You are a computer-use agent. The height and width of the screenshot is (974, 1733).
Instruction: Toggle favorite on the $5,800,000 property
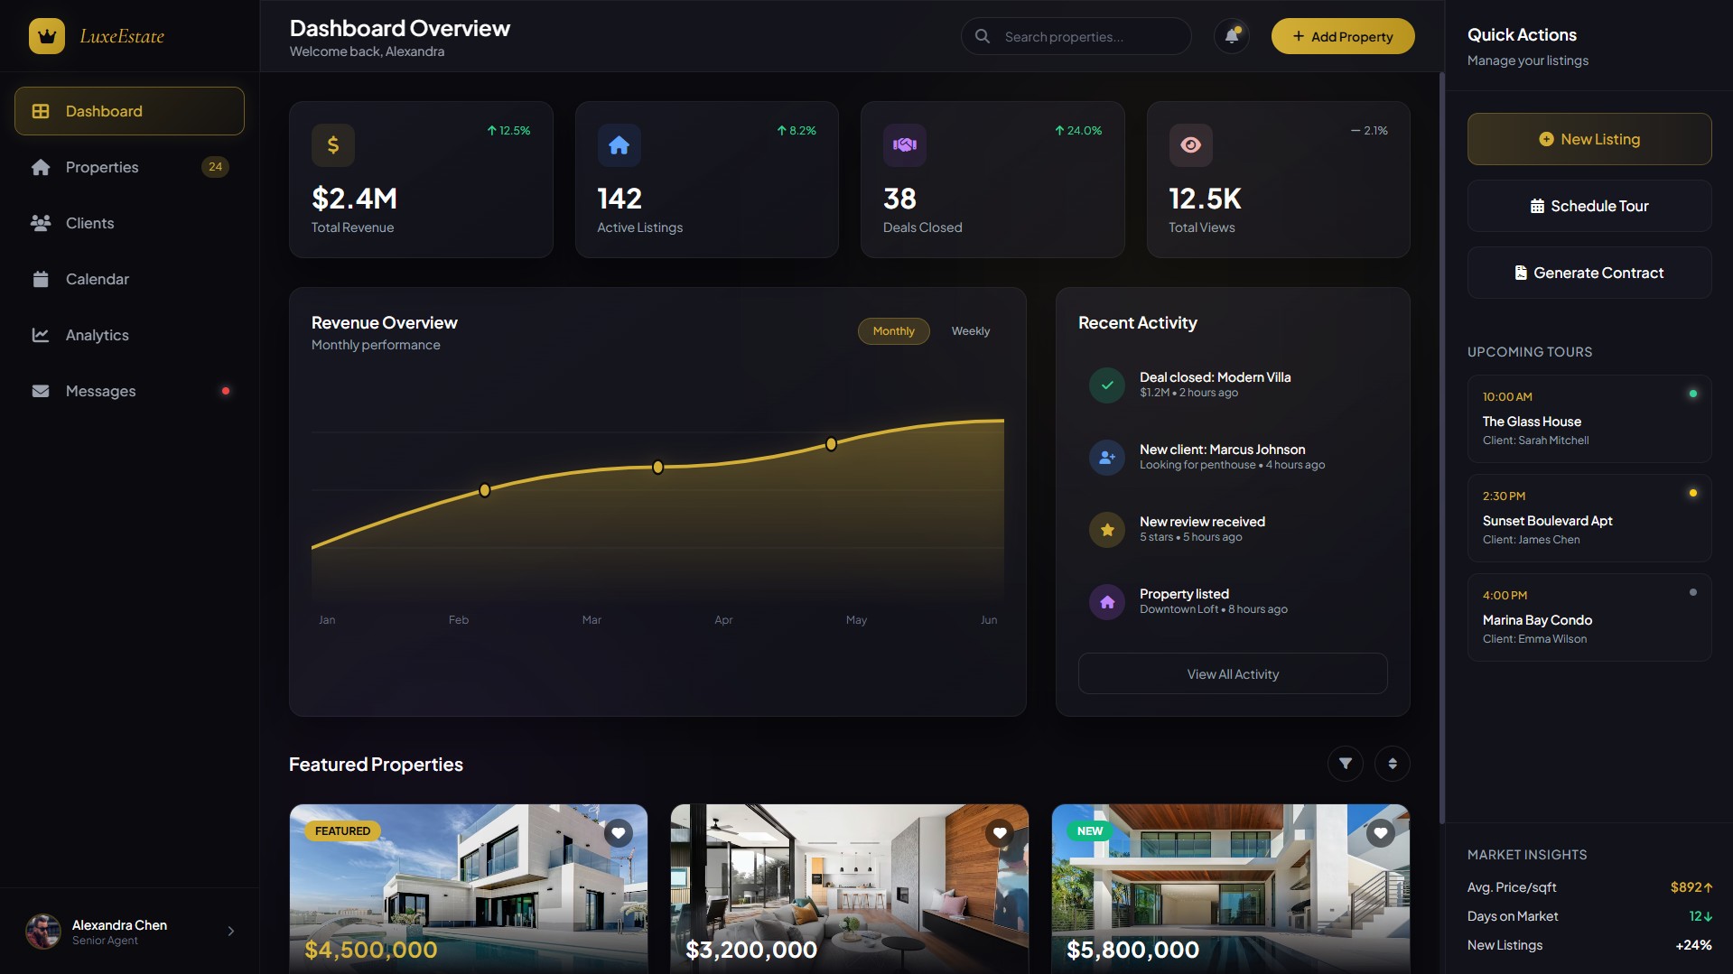1380,832
